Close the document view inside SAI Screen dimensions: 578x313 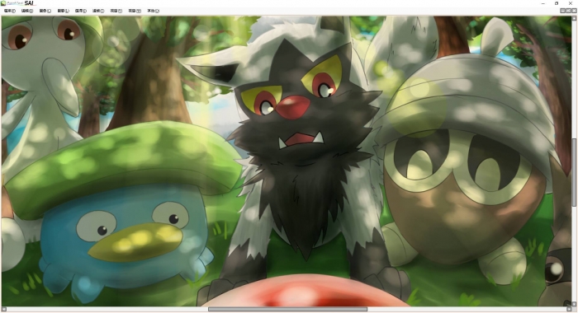click(574, 11)
